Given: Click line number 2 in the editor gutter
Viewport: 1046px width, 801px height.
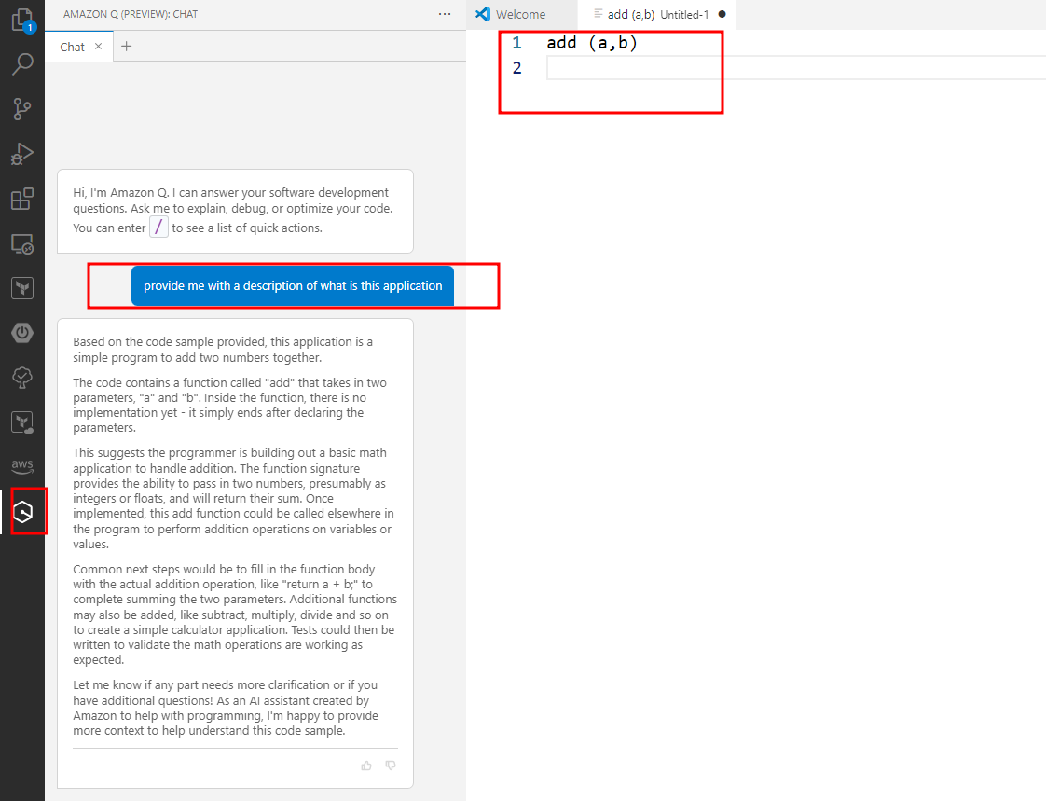Looking at the screenshot, I should coord(516,68).
